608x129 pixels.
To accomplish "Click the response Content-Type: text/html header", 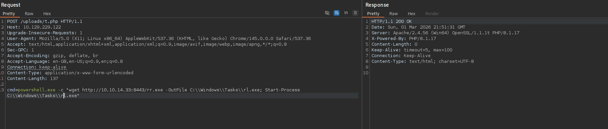I will coord(423,61).
